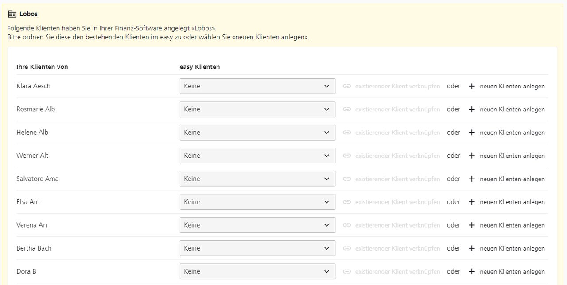Click the Lobos building icon

(x=12, y=14)
